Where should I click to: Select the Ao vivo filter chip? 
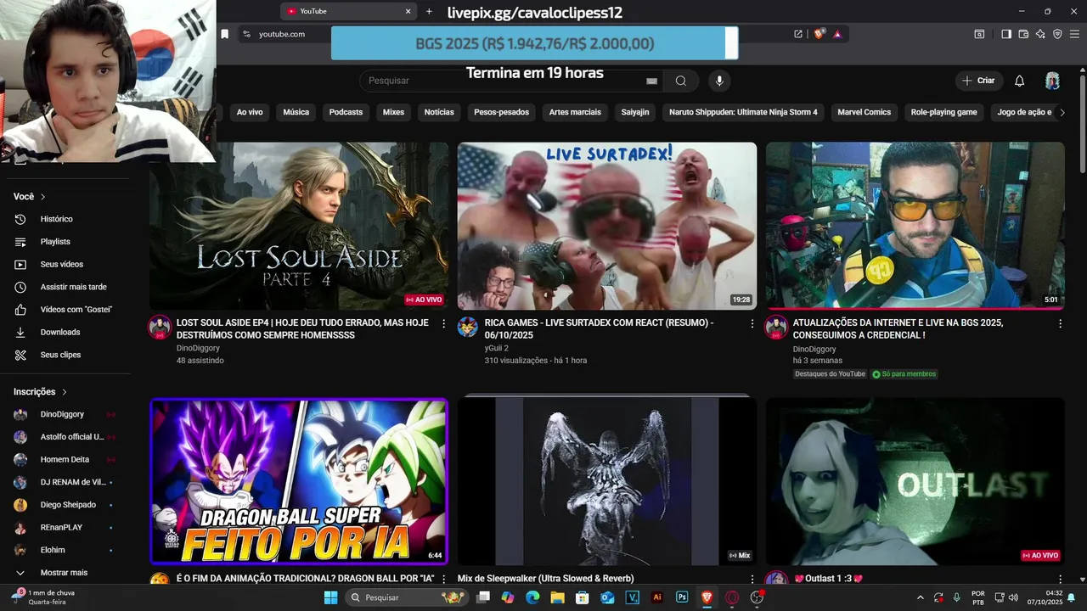250,112
